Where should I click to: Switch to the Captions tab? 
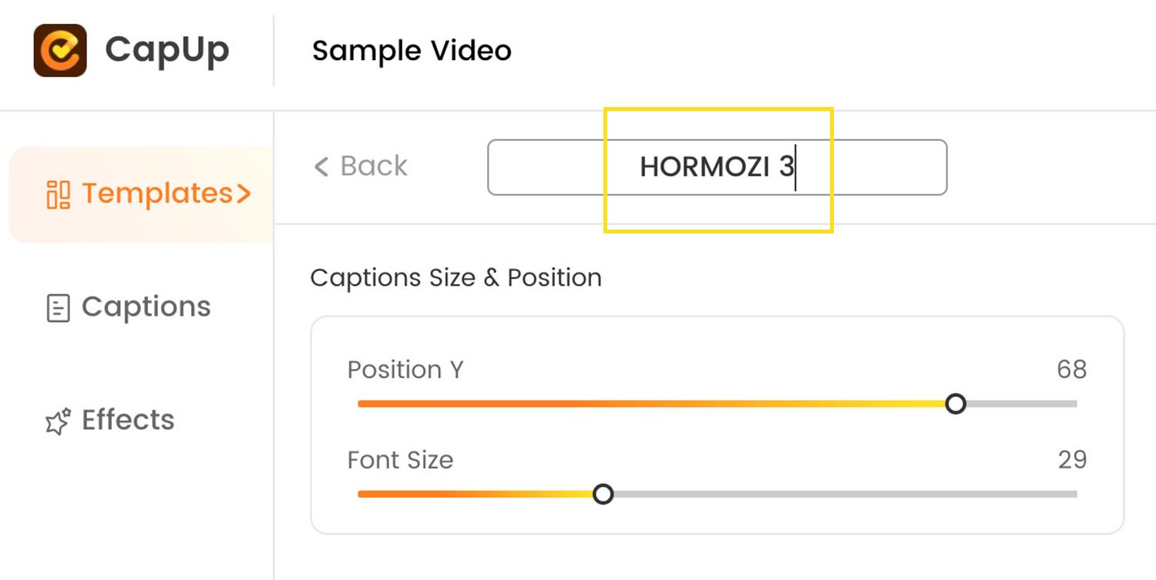click(129, 307)
